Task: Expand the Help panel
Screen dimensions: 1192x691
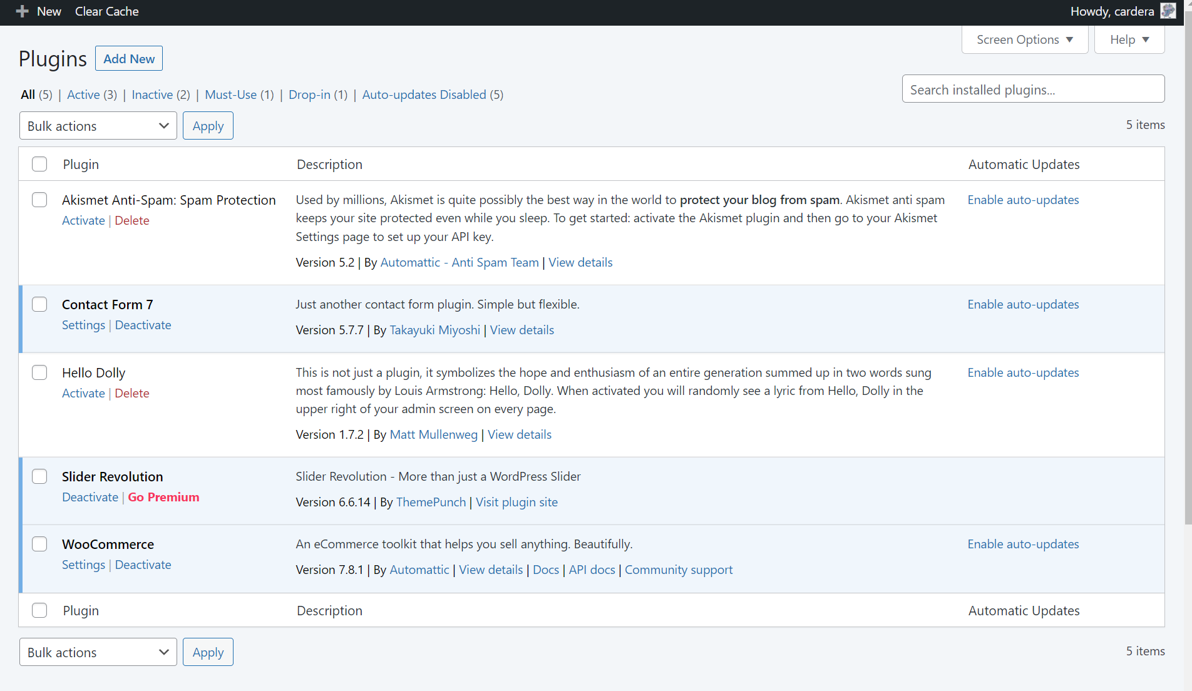Action: tap(1129, 39)
